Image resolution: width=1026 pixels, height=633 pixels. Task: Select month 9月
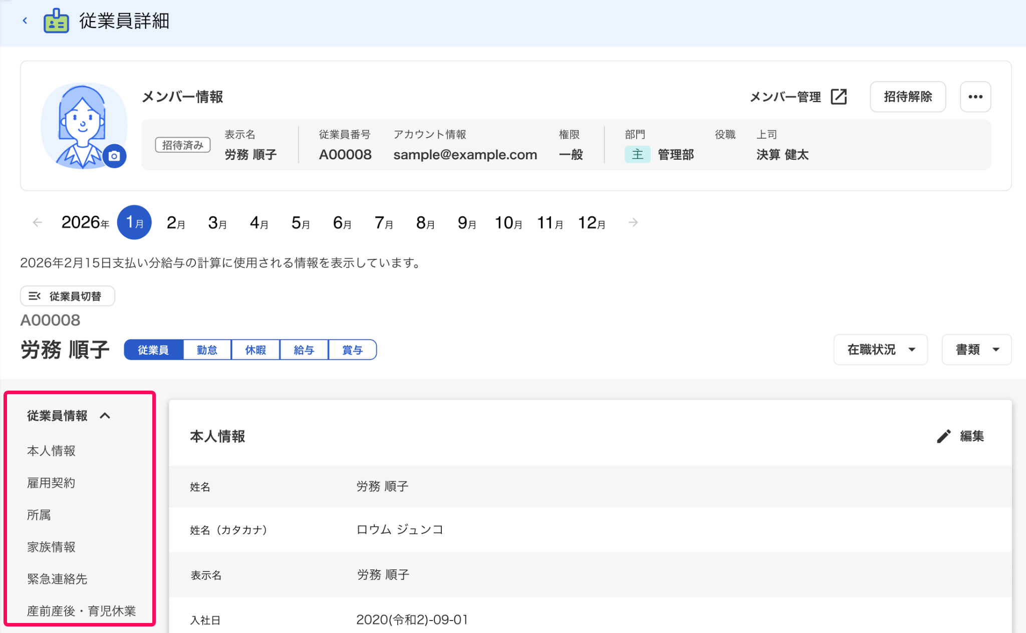pos(467,222)
